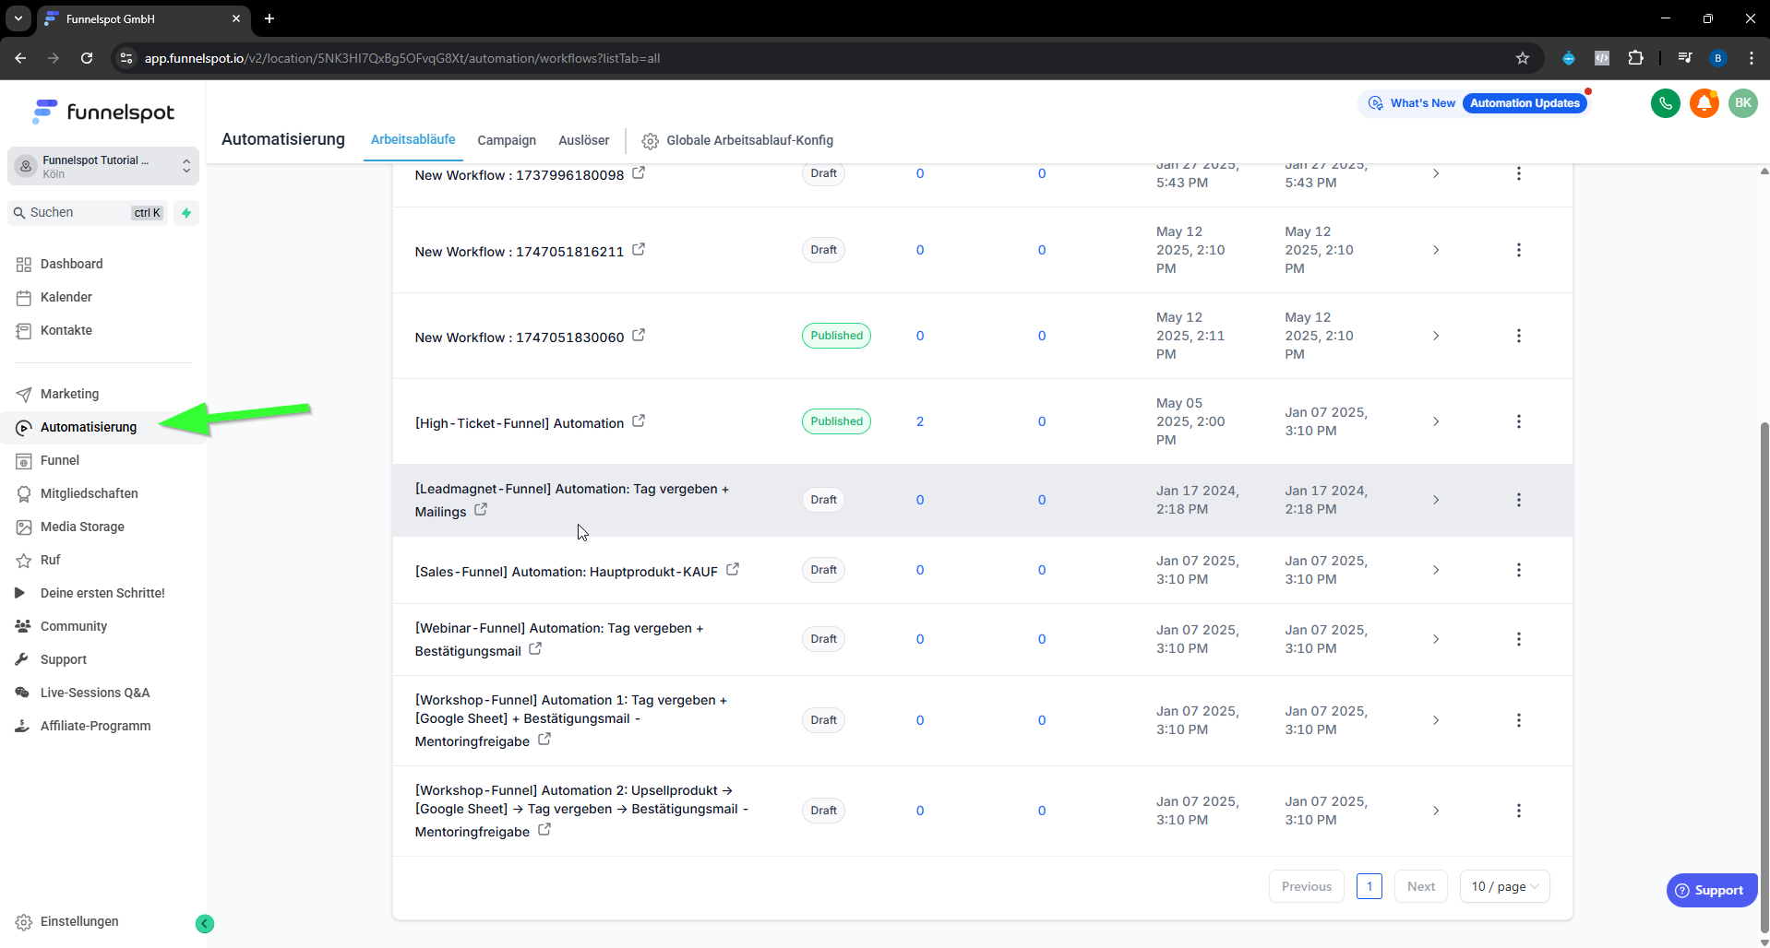Viewport: 1770px width, 948px height.
Task: Open external link for New Workflow 1747051830060
Action: [639, 335]
